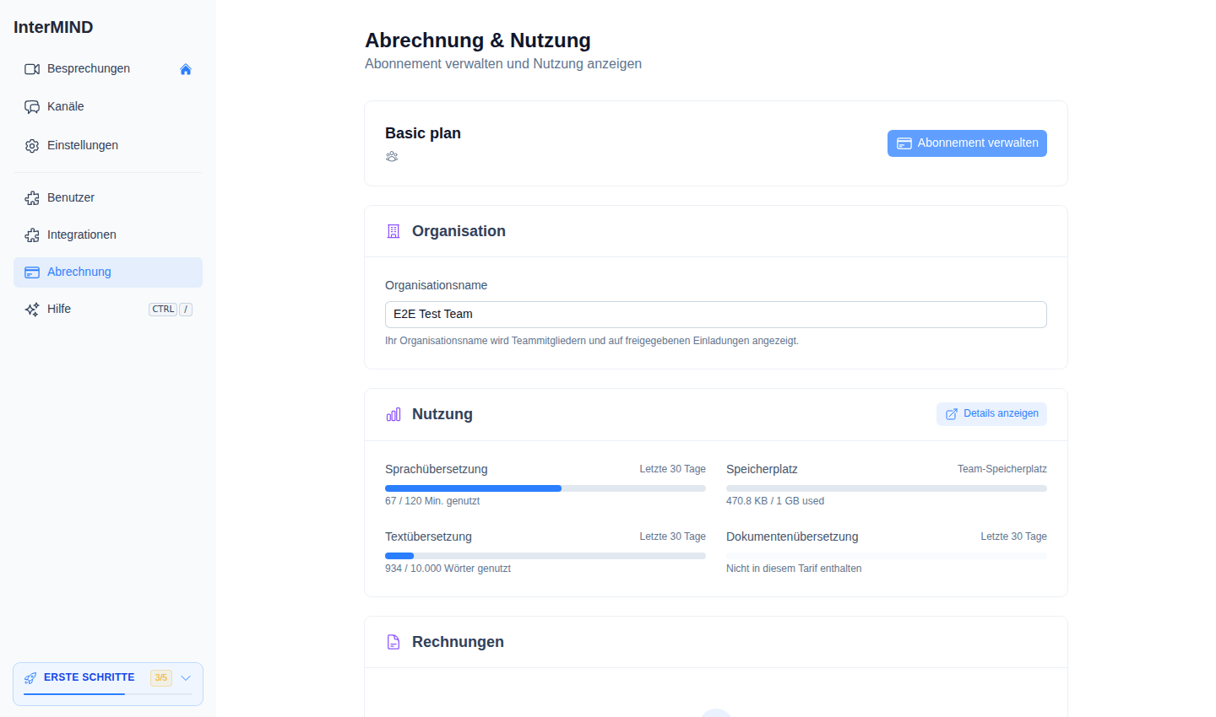Open Hilfe from the sidebar
The height and width of the screenshot is (717, 1216).
(x=108, y=310)
